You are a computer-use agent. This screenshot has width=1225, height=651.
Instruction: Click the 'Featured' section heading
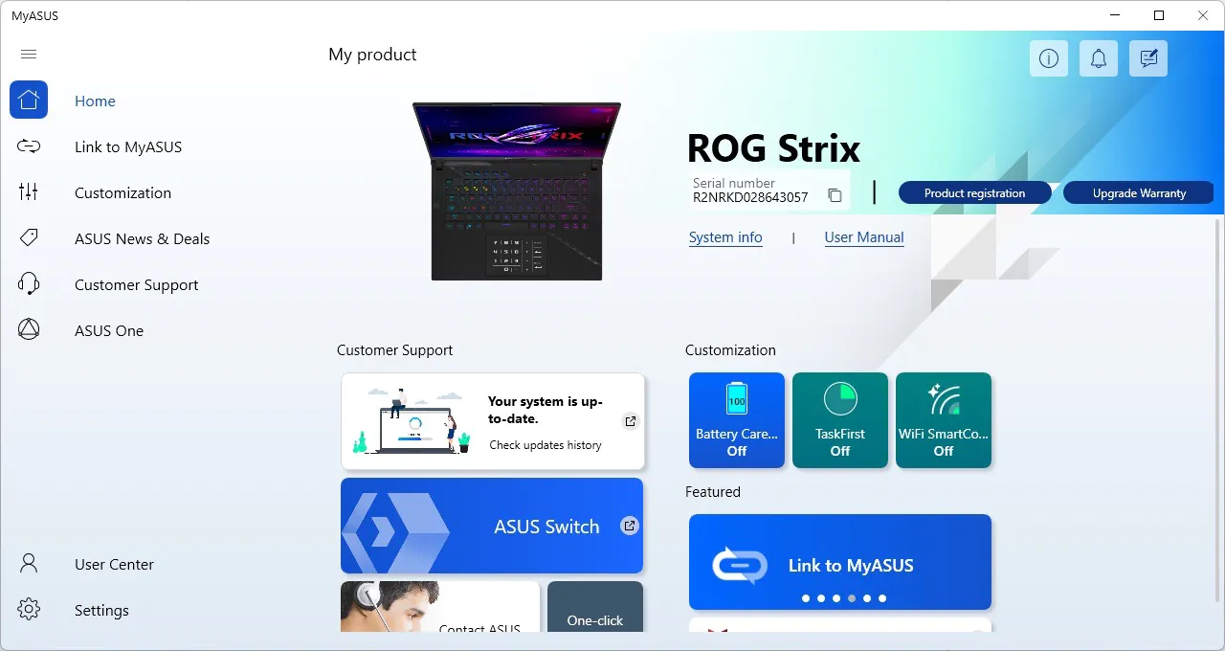pos(713,492)
